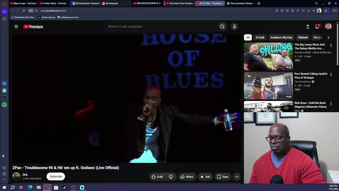Open WhatsApp in the Opera sidebar

coord(4,90)
